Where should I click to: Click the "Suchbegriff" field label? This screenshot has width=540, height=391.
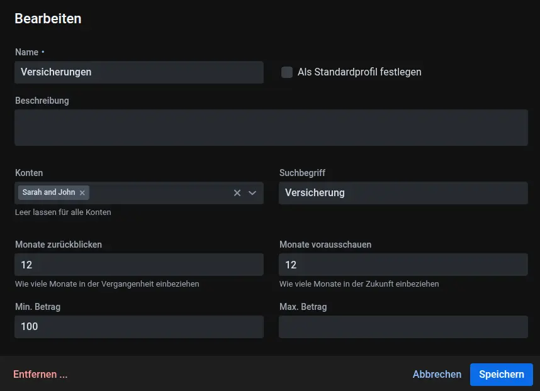click(302, 173)
